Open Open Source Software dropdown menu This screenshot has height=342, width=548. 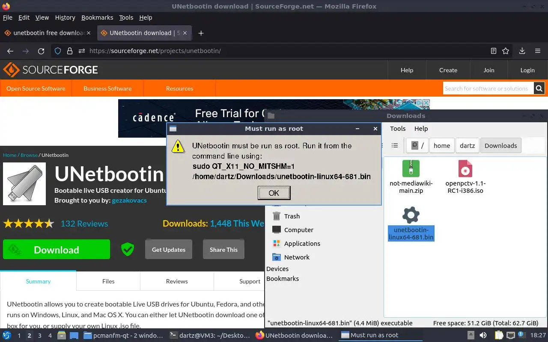(x=36, y=88)
